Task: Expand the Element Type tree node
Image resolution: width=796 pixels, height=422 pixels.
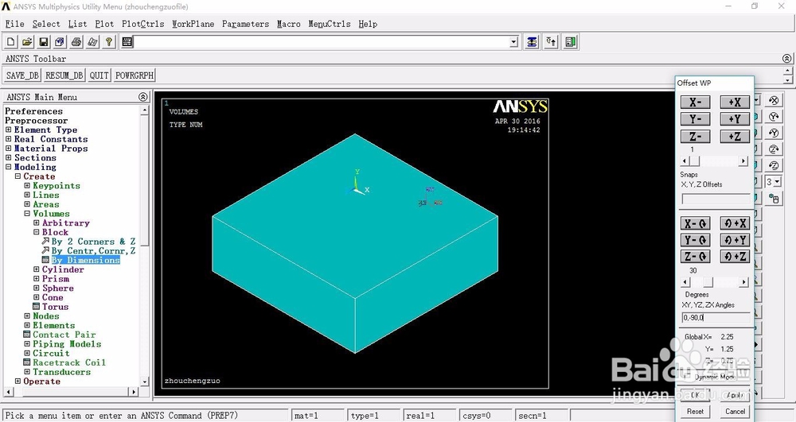Action: pos(8,130)
